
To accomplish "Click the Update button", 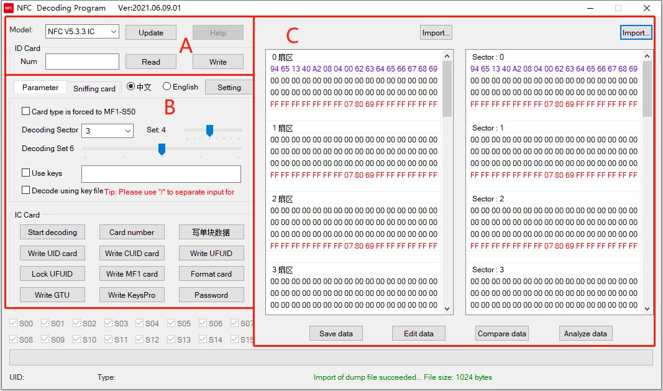I will point(151,32).
